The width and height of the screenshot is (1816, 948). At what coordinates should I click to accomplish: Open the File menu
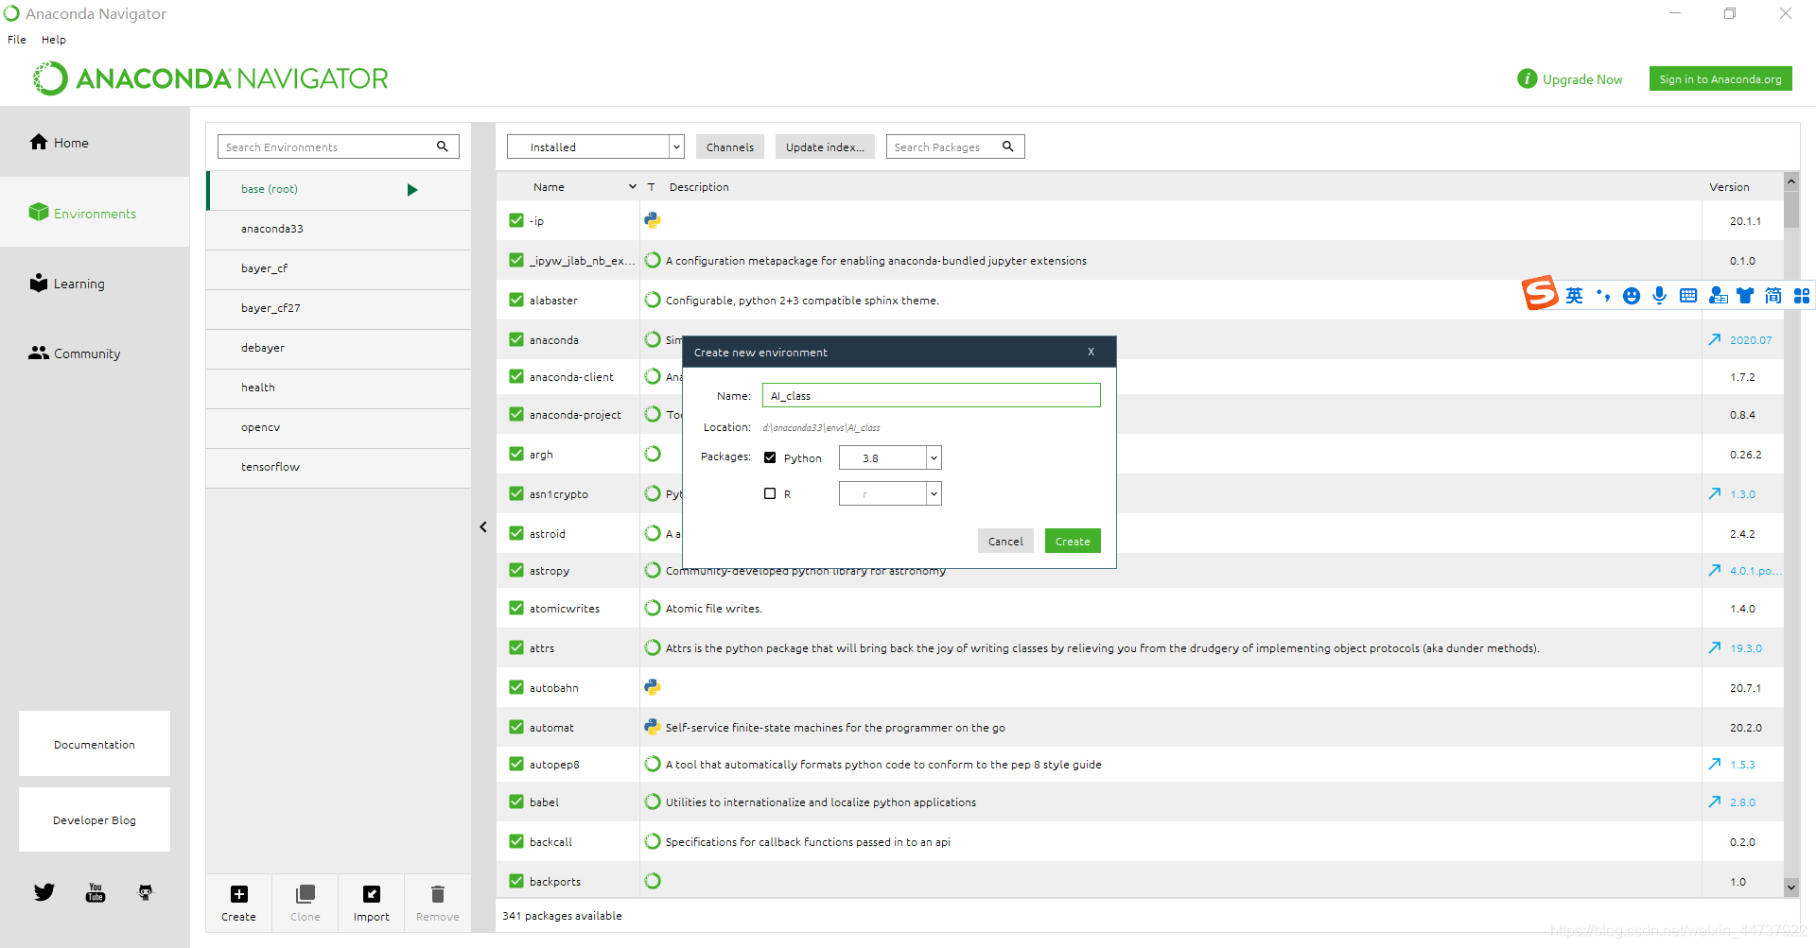[17, 40]
